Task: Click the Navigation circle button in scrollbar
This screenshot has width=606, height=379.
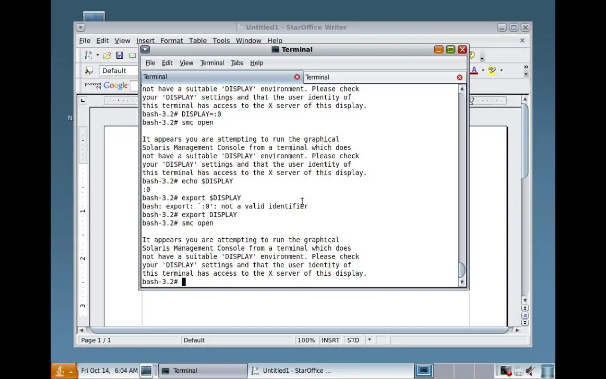Action: tap(525, 316)
